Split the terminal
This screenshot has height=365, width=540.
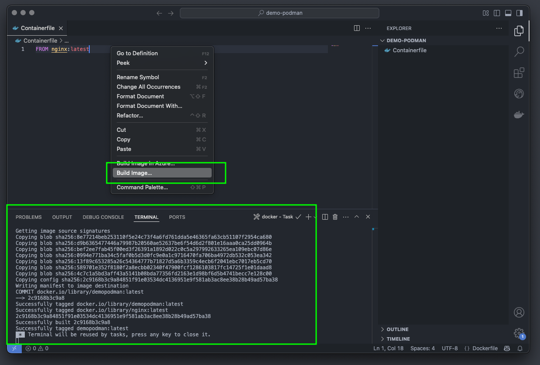pyautogui.click(x=324, y=216)
